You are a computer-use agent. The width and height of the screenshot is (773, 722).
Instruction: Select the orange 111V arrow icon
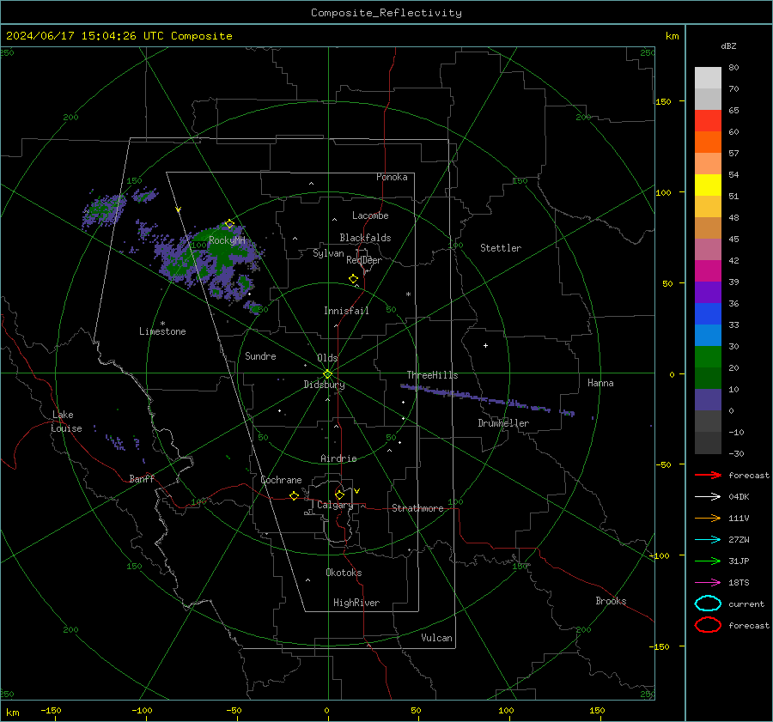708,518
